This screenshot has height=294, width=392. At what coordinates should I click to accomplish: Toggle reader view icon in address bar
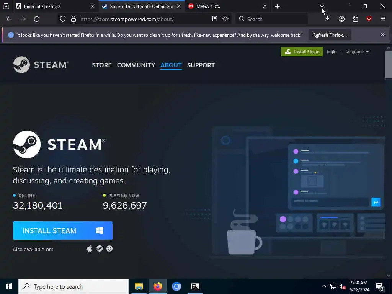pos(214,19)
